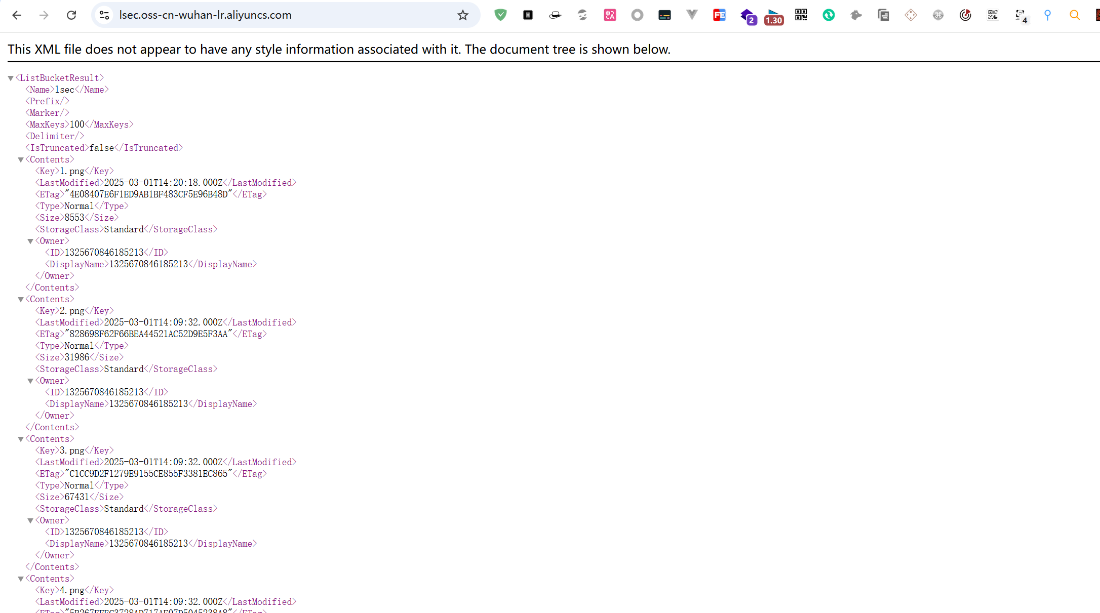The image size is (1100, 613).
Task: Open the HackBar 'H' extension
Action: click(x=528, y=15)
